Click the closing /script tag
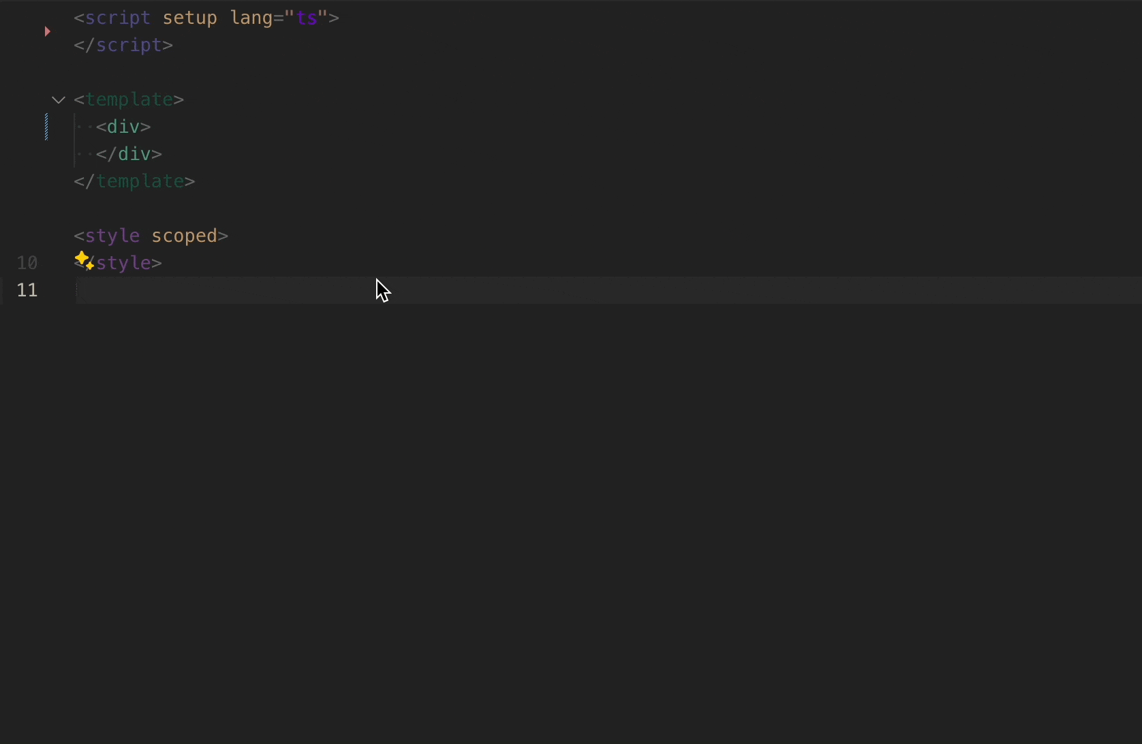This screenshot has width=1142, height=744. click(128, 45)
